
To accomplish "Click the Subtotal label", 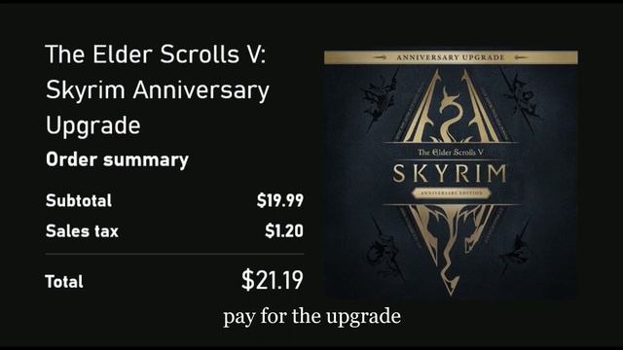I will pyautogui.click(x=79, y=200).
